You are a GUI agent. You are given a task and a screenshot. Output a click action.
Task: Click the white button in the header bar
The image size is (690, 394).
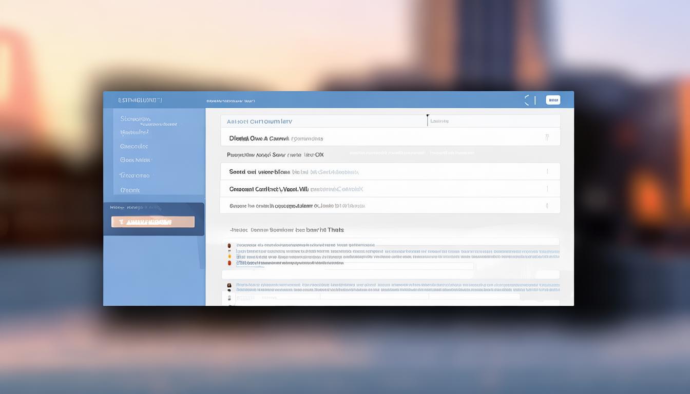(553, 101)
